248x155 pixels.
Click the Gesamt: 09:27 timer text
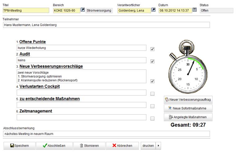[x=188, y=125]
